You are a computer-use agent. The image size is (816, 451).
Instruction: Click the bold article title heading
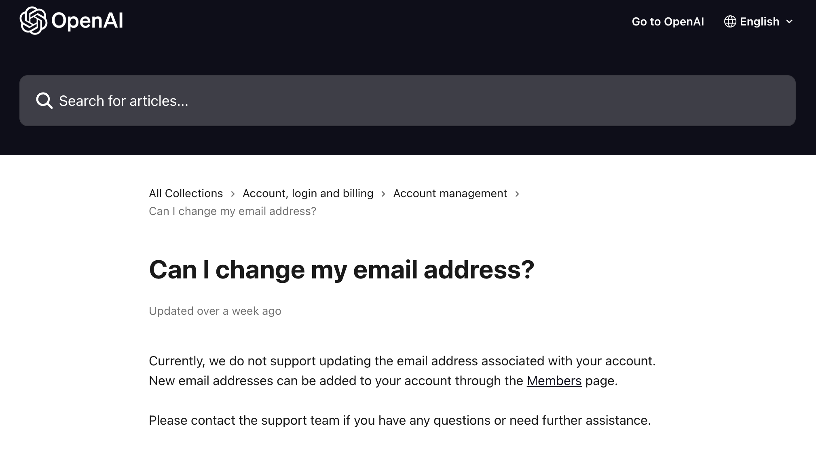[341, 270]
